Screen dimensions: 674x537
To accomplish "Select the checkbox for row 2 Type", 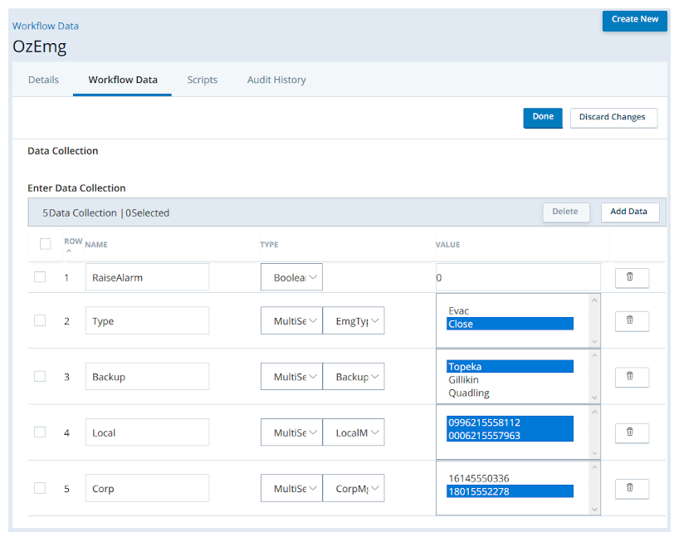I will 40,320.
